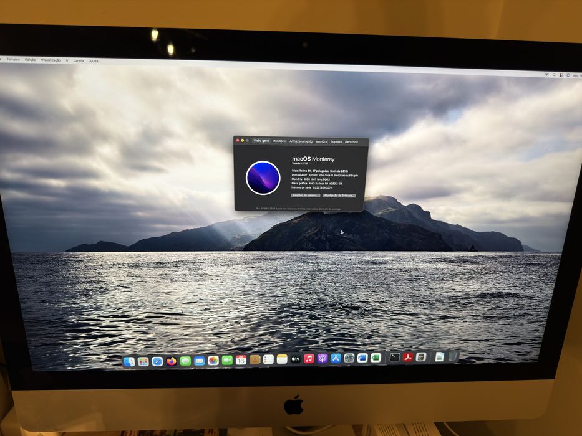Screen dimensions: 582x436
Task: Open Podcasts app in the Dock
Action: pos(322,359)
